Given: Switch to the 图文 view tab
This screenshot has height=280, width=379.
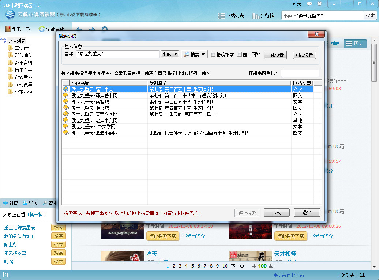Looking at the screenshot, I should (x=358, y=43).
